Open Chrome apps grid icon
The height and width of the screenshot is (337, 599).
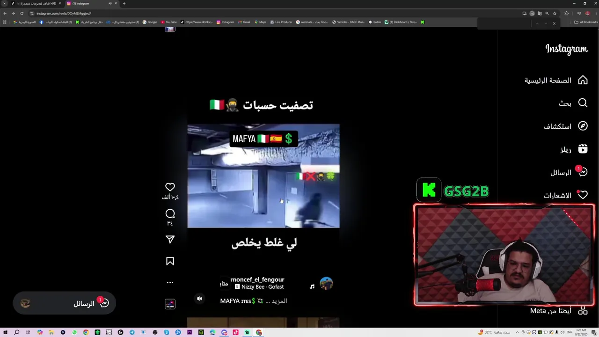[x=5, y=22]
